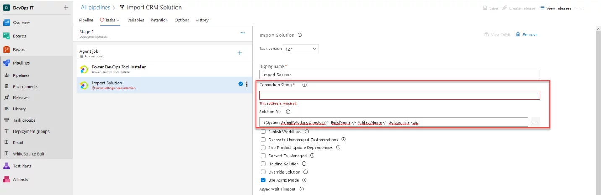Click the Async Wait Timeout info icon
The width and height of the screenshot is (601, 195).
[302, 190]
